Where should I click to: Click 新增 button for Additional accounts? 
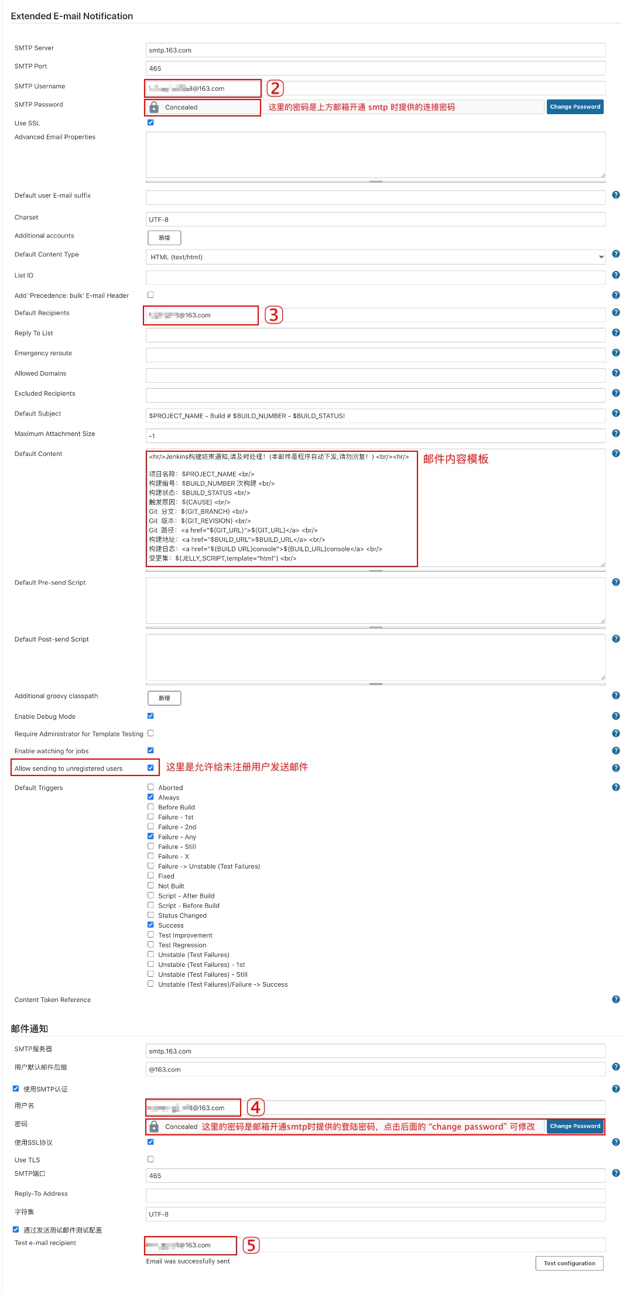pos(164,238)
